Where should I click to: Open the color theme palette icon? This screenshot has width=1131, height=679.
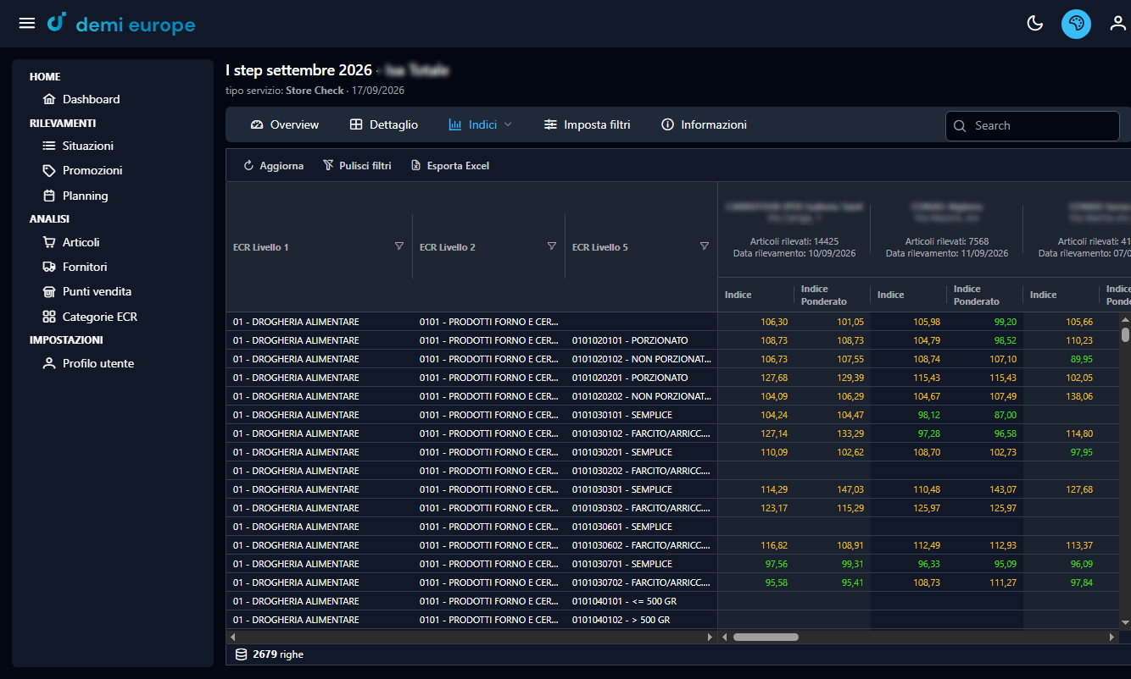coord(1076,24)
